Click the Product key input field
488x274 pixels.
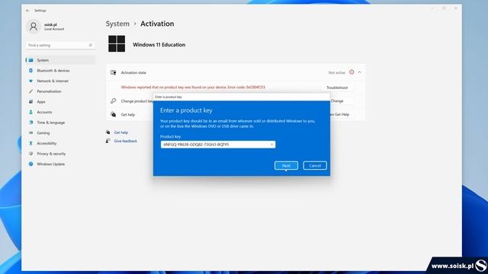pyautogui.click(x=218, y=145)
